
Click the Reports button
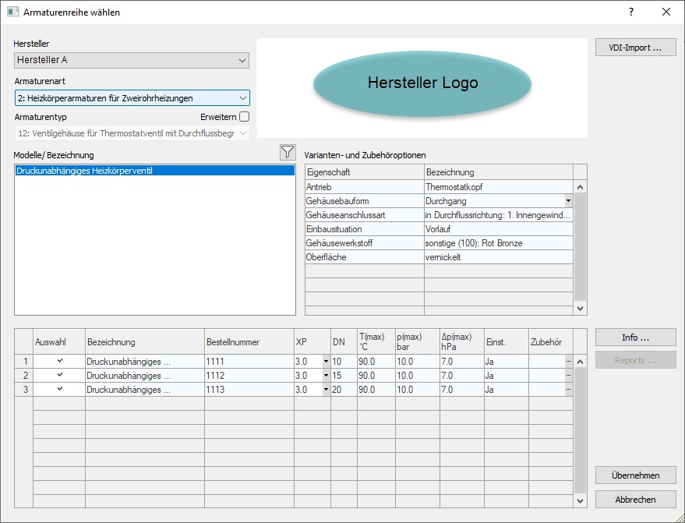[636, 360]
